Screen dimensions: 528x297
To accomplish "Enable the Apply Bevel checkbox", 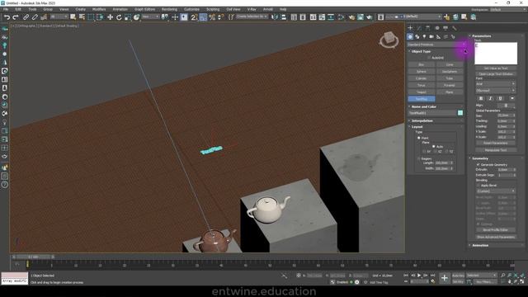I will [x=478, y=186].
